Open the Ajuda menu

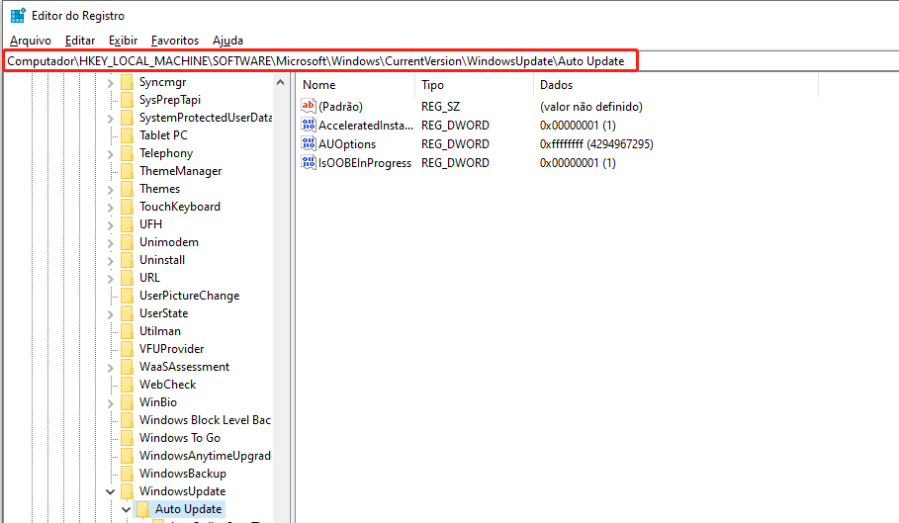[x=227, y=41]
